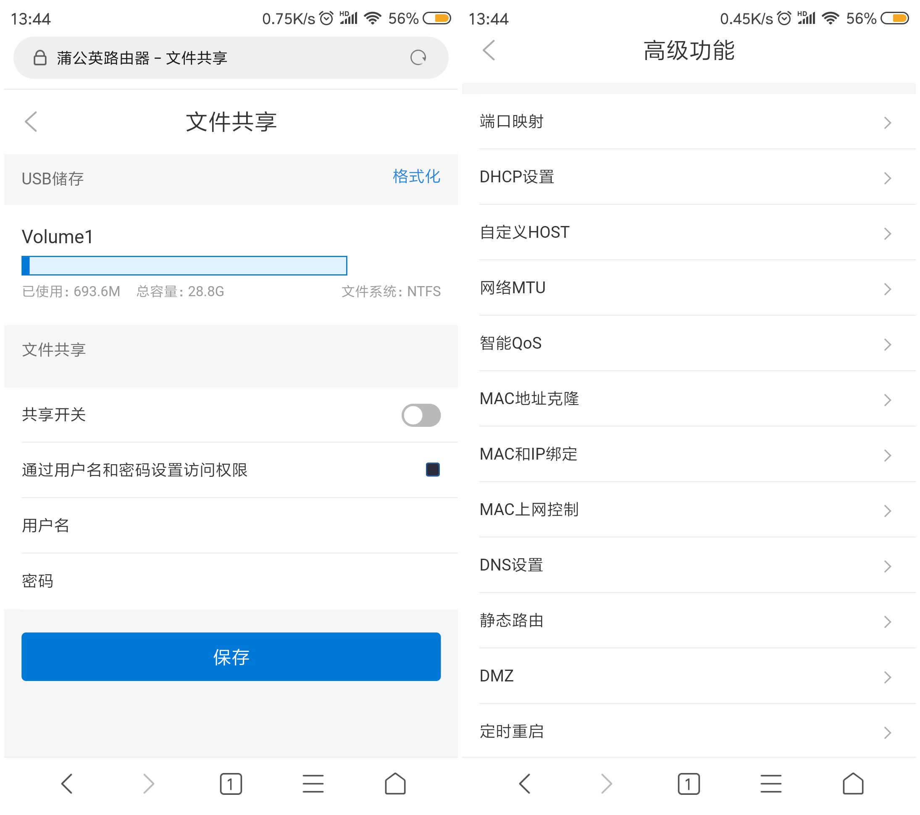Tap the 网络MTU label
This screenshot has width=920, height=815.
[x=513, y=288]
